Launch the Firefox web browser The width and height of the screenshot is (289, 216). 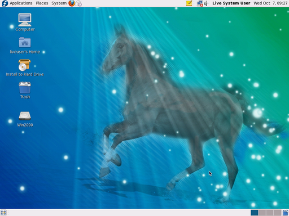click(x=72, y=3)
